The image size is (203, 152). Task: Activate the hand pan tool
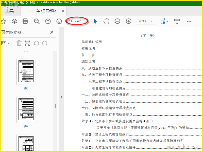(x=106, y=21)
